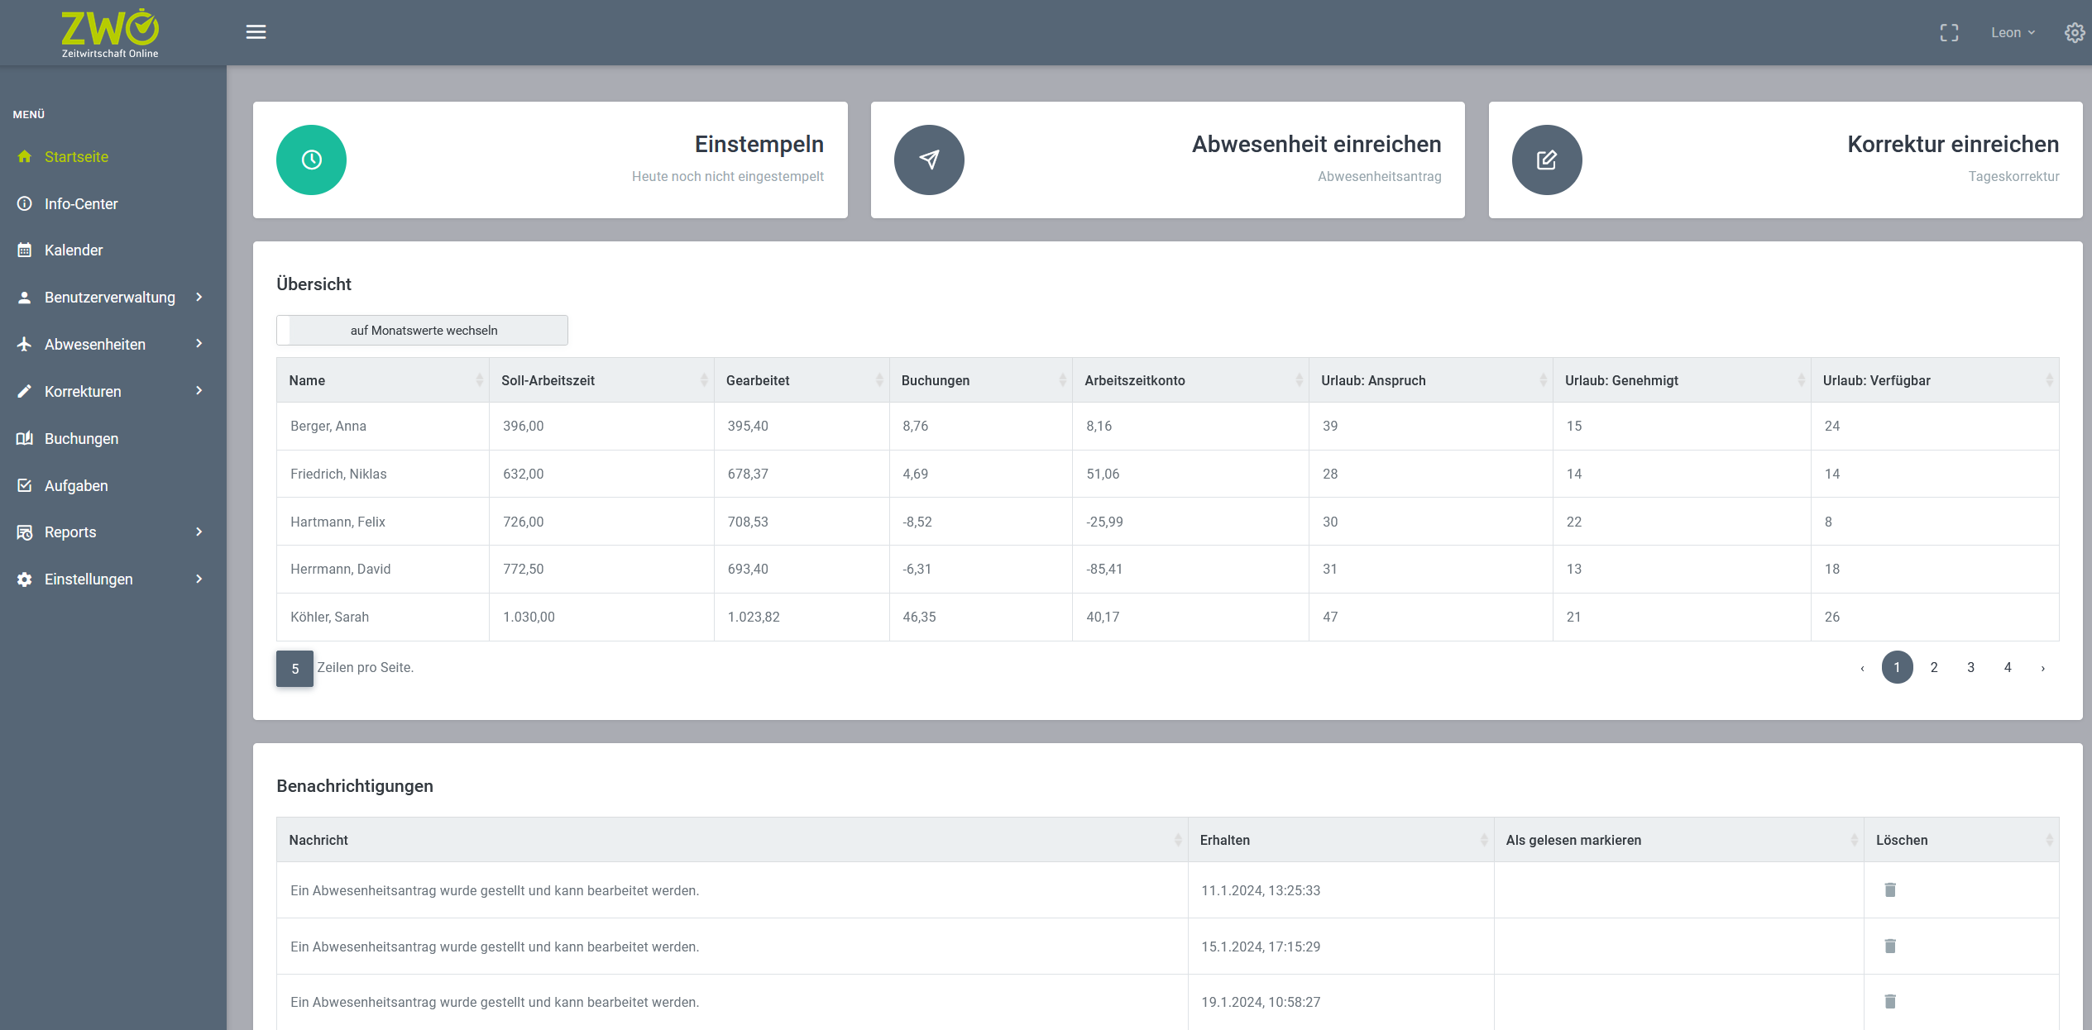2092x1030 pixels.
Task: Click next page arrow in pagination
Action: [x=2042, y=668]
